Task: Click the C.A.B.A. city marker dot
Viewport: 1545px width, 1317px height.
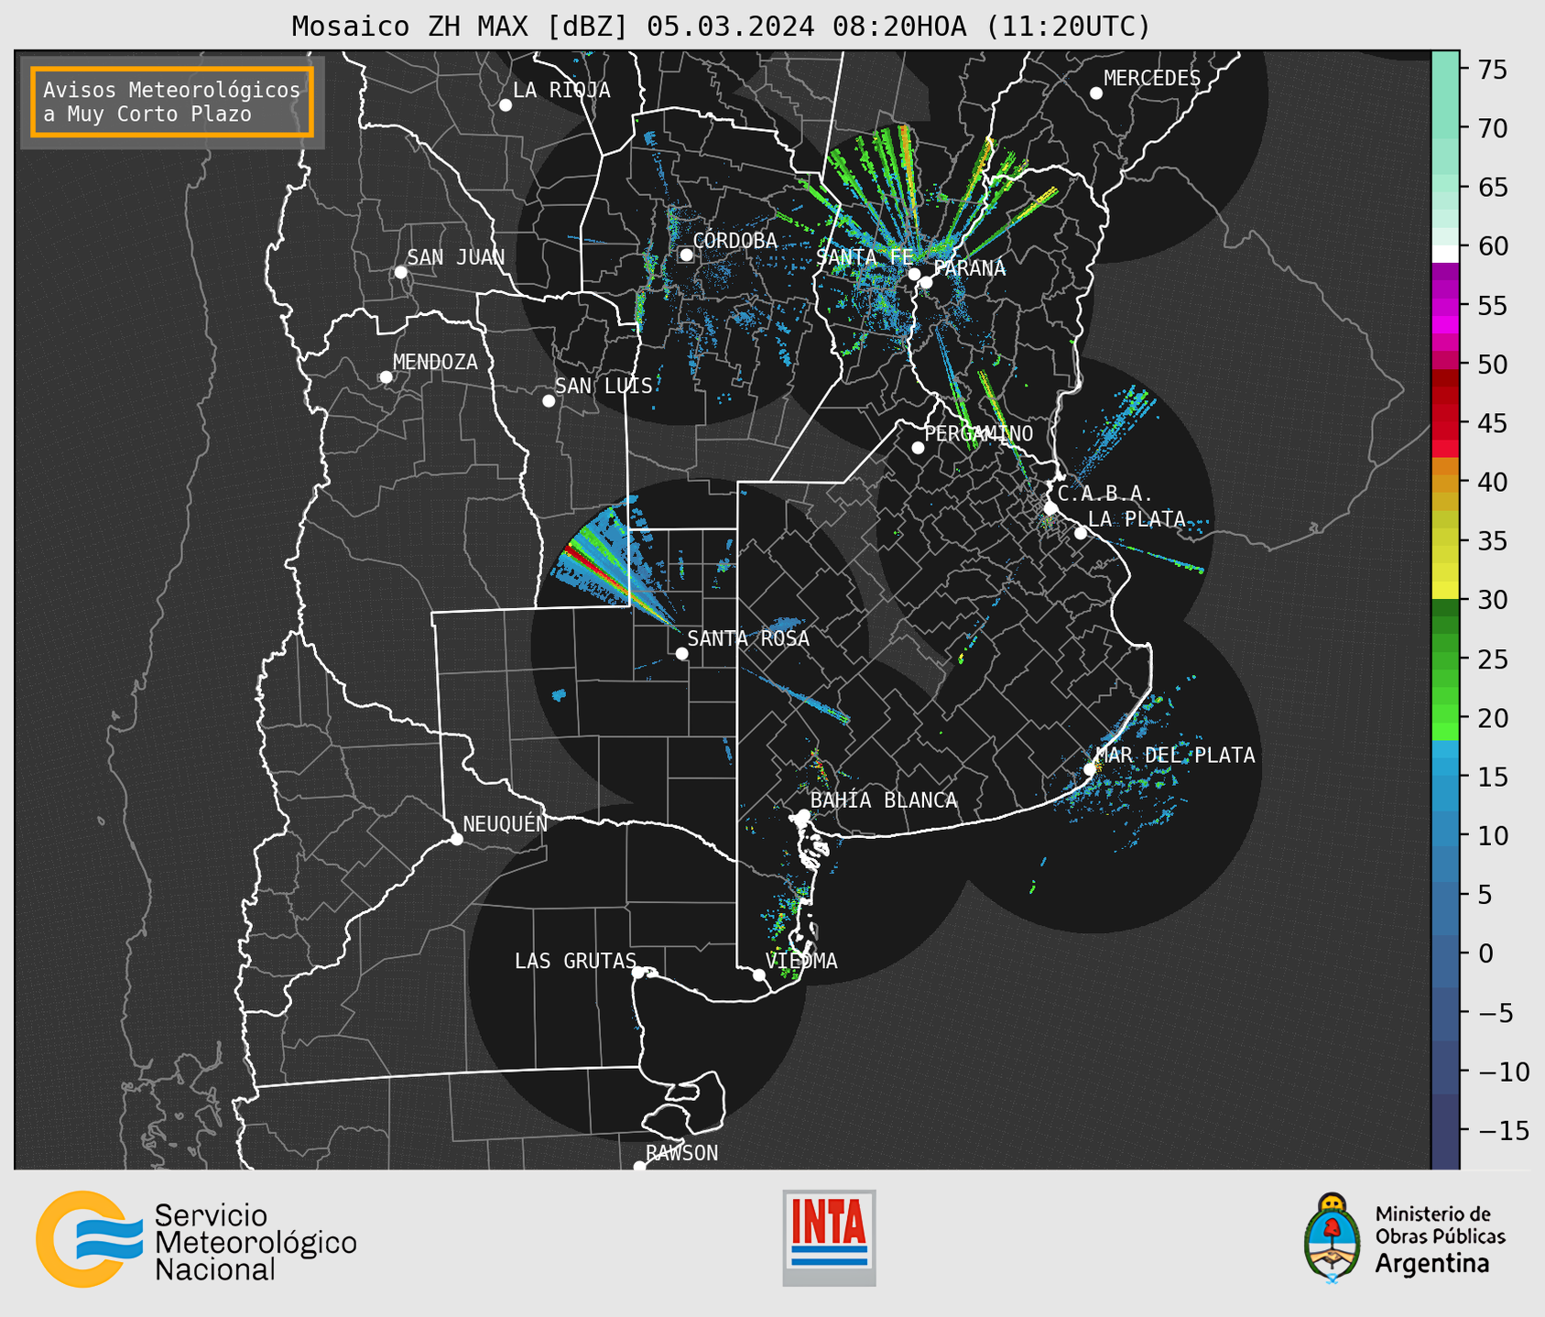Action: click(x=1050, y=508)
